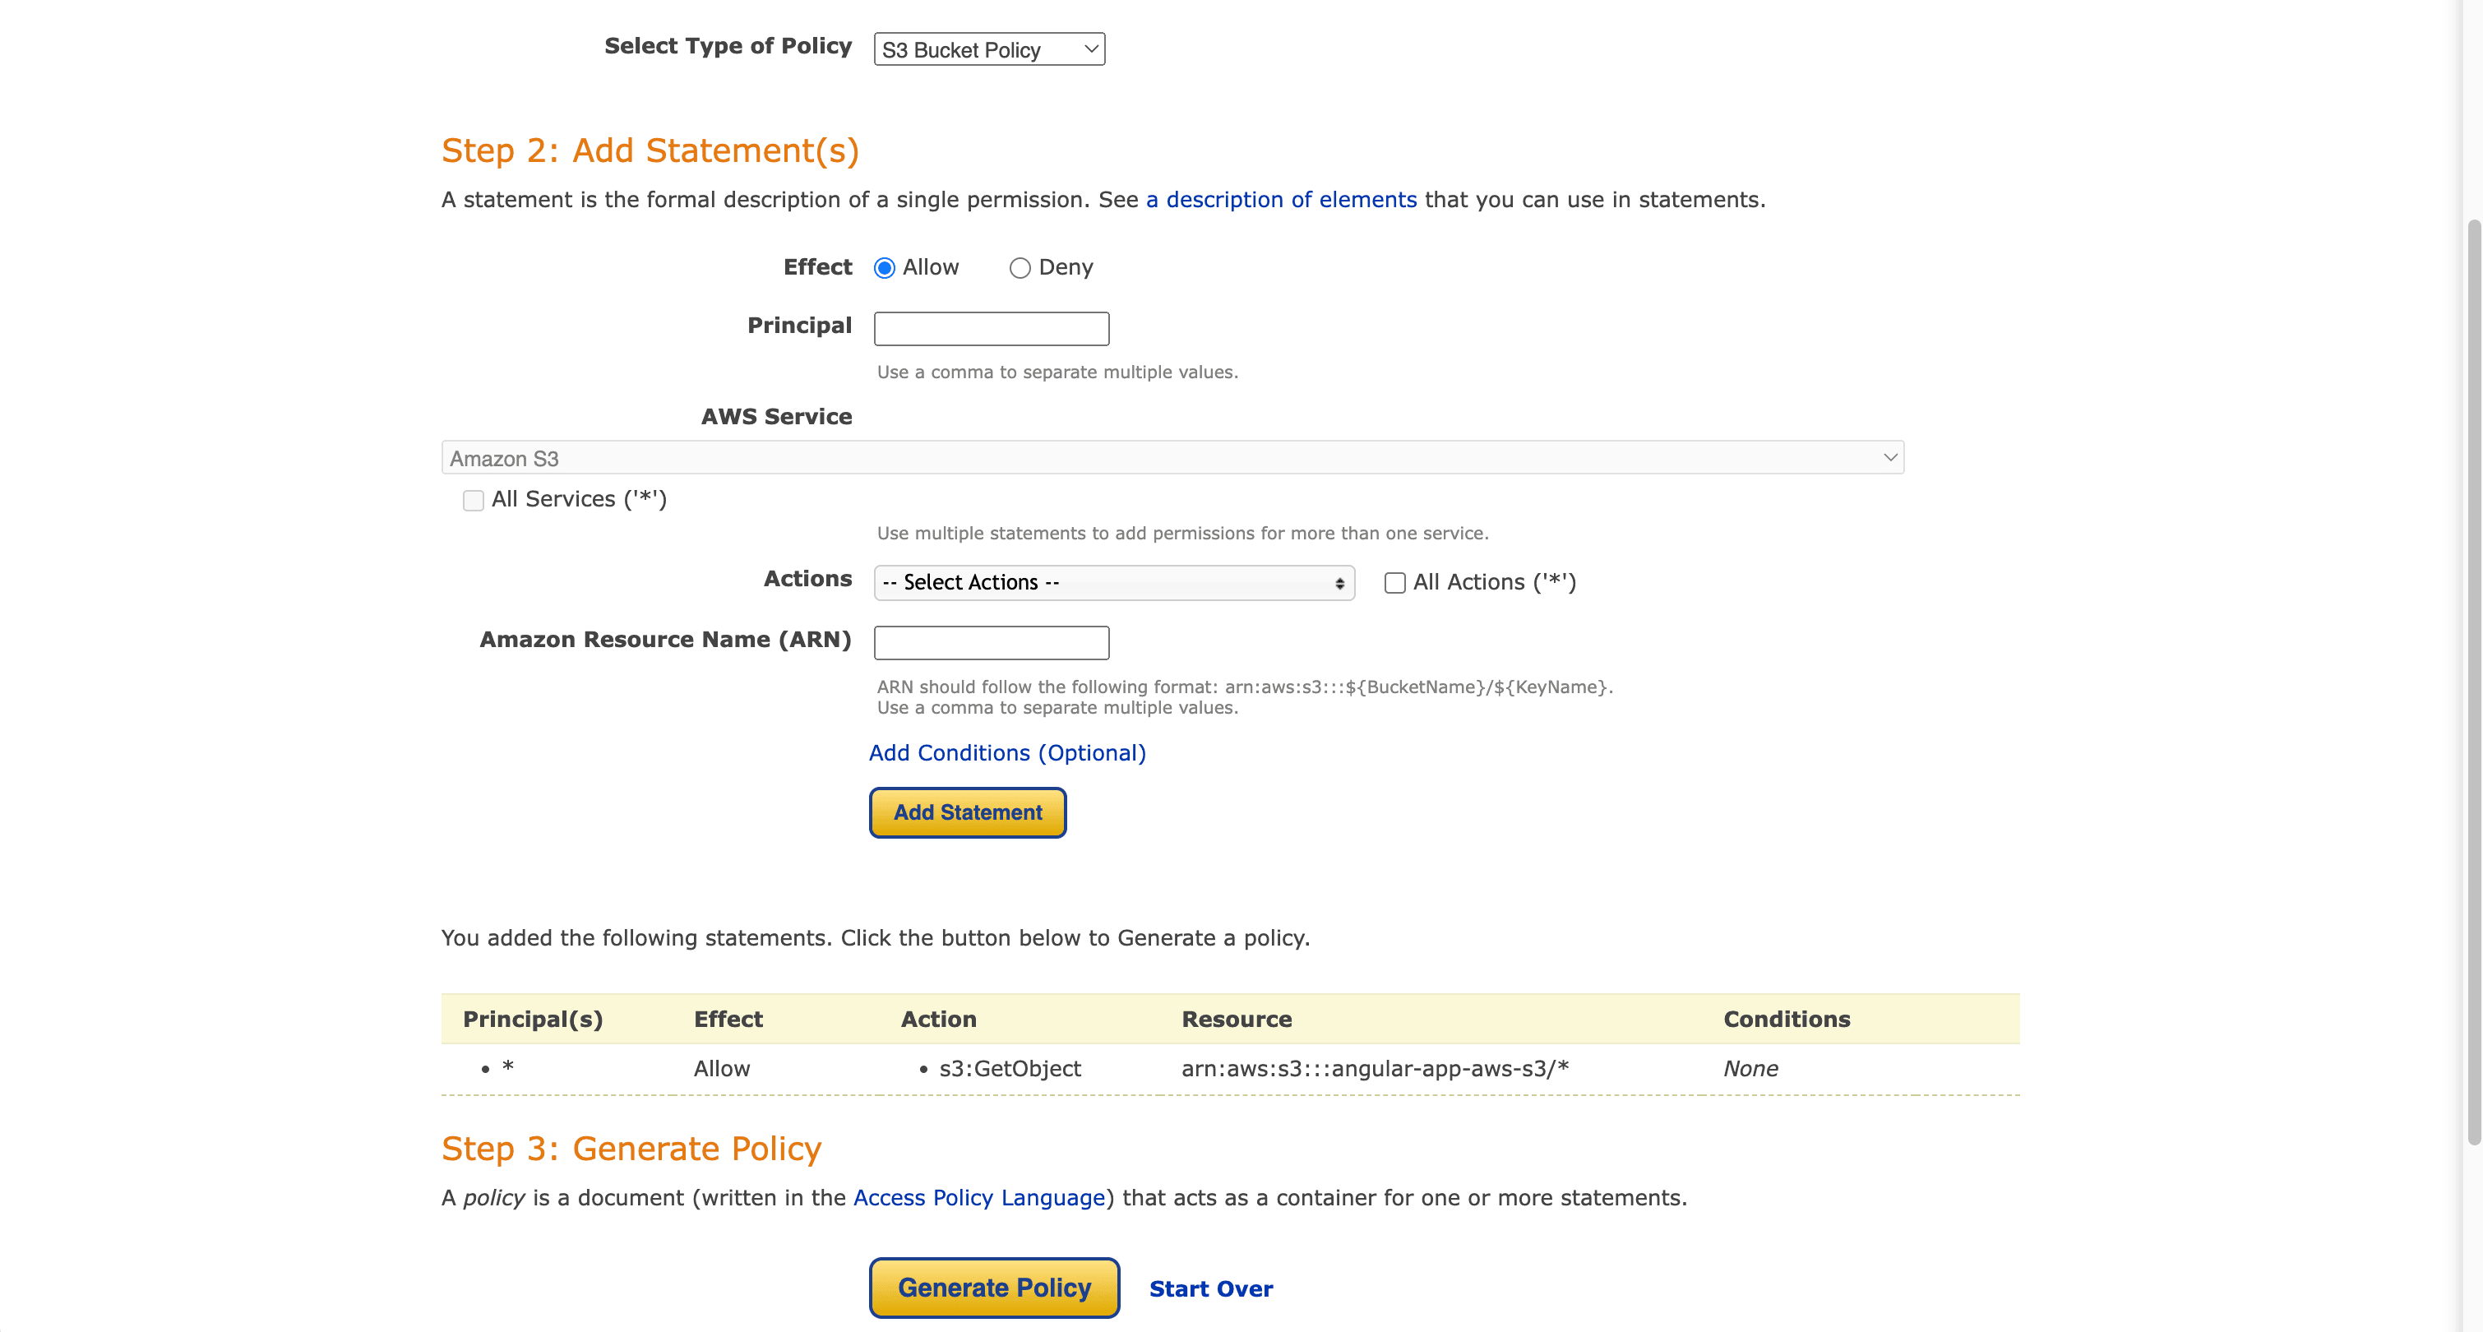The width and height of the screenshot is (2483, 1332).
Task: Click the chevron arrow on Amazon S3 dropdown
Action: [x=1889, y=458]
